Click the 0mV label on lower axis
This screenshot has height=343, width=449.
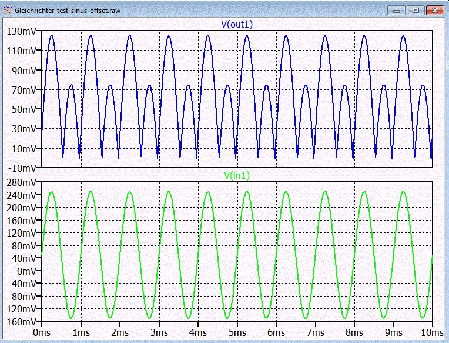pos(27,271)
